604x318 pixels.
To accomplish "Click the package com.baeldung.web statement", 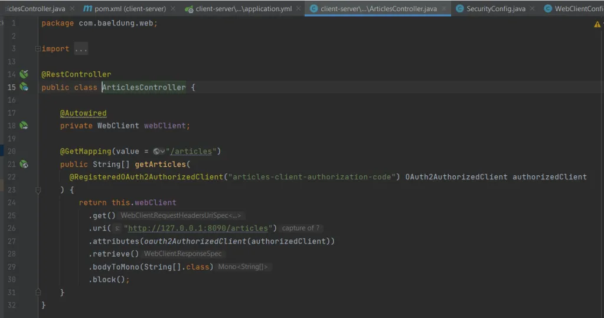I will (99, 24).
